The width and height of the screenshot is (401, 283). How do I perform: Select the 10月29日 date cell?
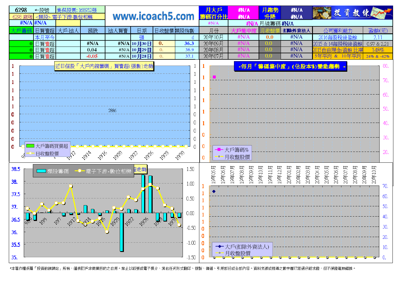pos(142,50)
